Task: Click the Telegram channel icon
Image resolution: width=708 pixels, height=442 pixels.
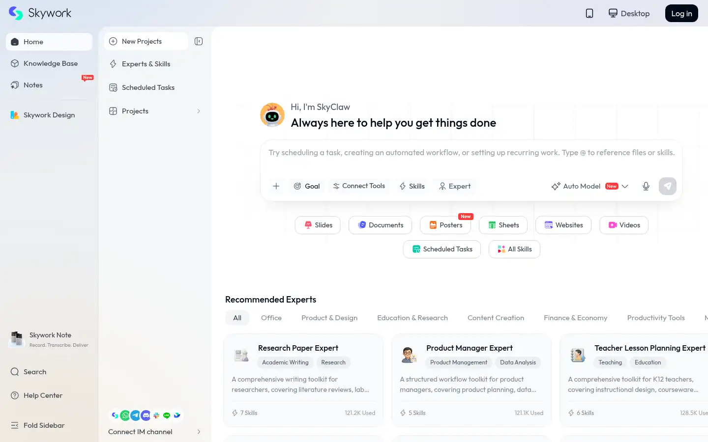Action: [136, 415]
